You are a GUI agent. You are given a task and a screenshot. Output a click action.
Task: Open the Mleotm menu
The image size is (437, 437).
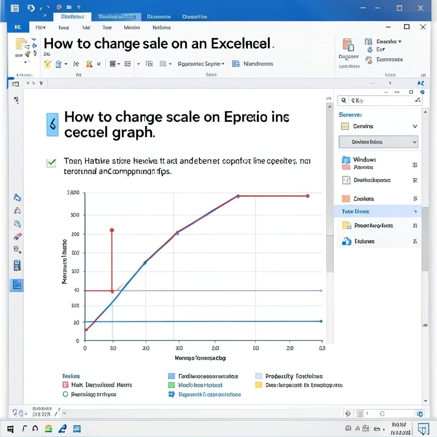[x=132, y=28]
